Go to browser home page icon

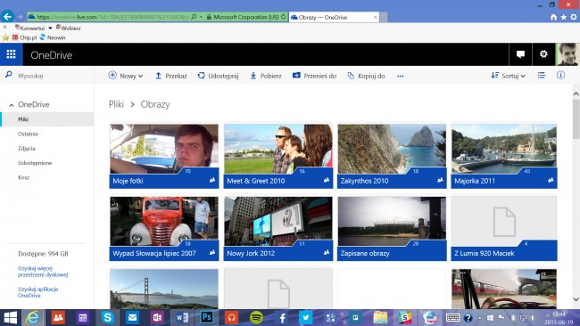coord(553,17)
